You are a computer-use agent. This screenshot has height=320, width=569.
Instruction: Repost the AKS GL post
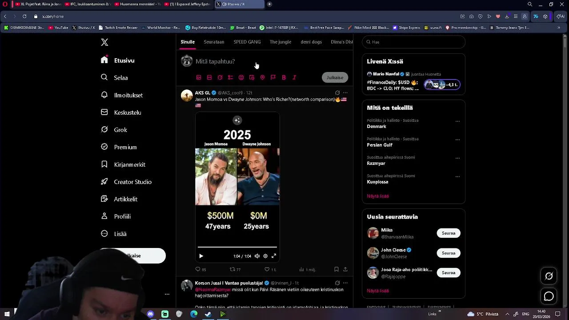click(x=235, y=269)
